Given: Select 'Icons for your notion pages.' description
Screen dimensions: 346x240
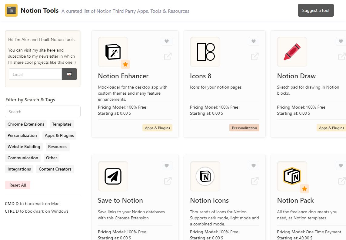Looking at the screenshot, I should click(216, 87).
